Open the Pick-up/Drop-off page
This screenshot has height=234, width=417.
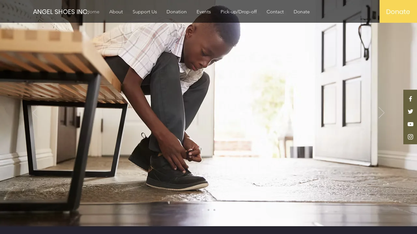coord(238,12)
